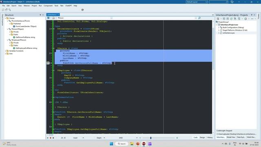Click the second toolbar icon below the Edit menu

click(x=7, y=10)
